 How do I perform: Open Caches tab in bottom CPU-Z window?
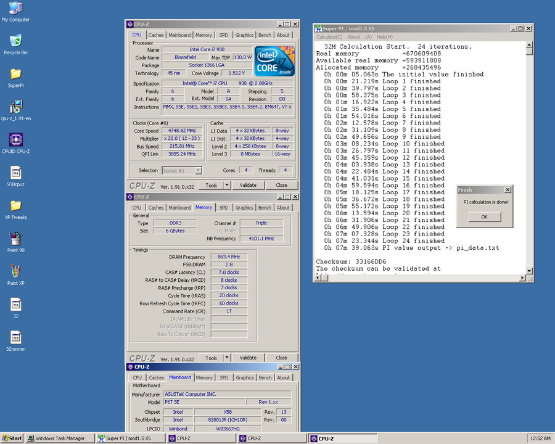point(156,378)
